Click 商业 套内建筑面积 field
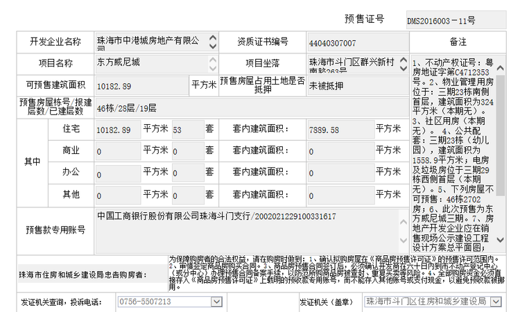This screenshot has height=312, width=520. click(x=341, y=151)
